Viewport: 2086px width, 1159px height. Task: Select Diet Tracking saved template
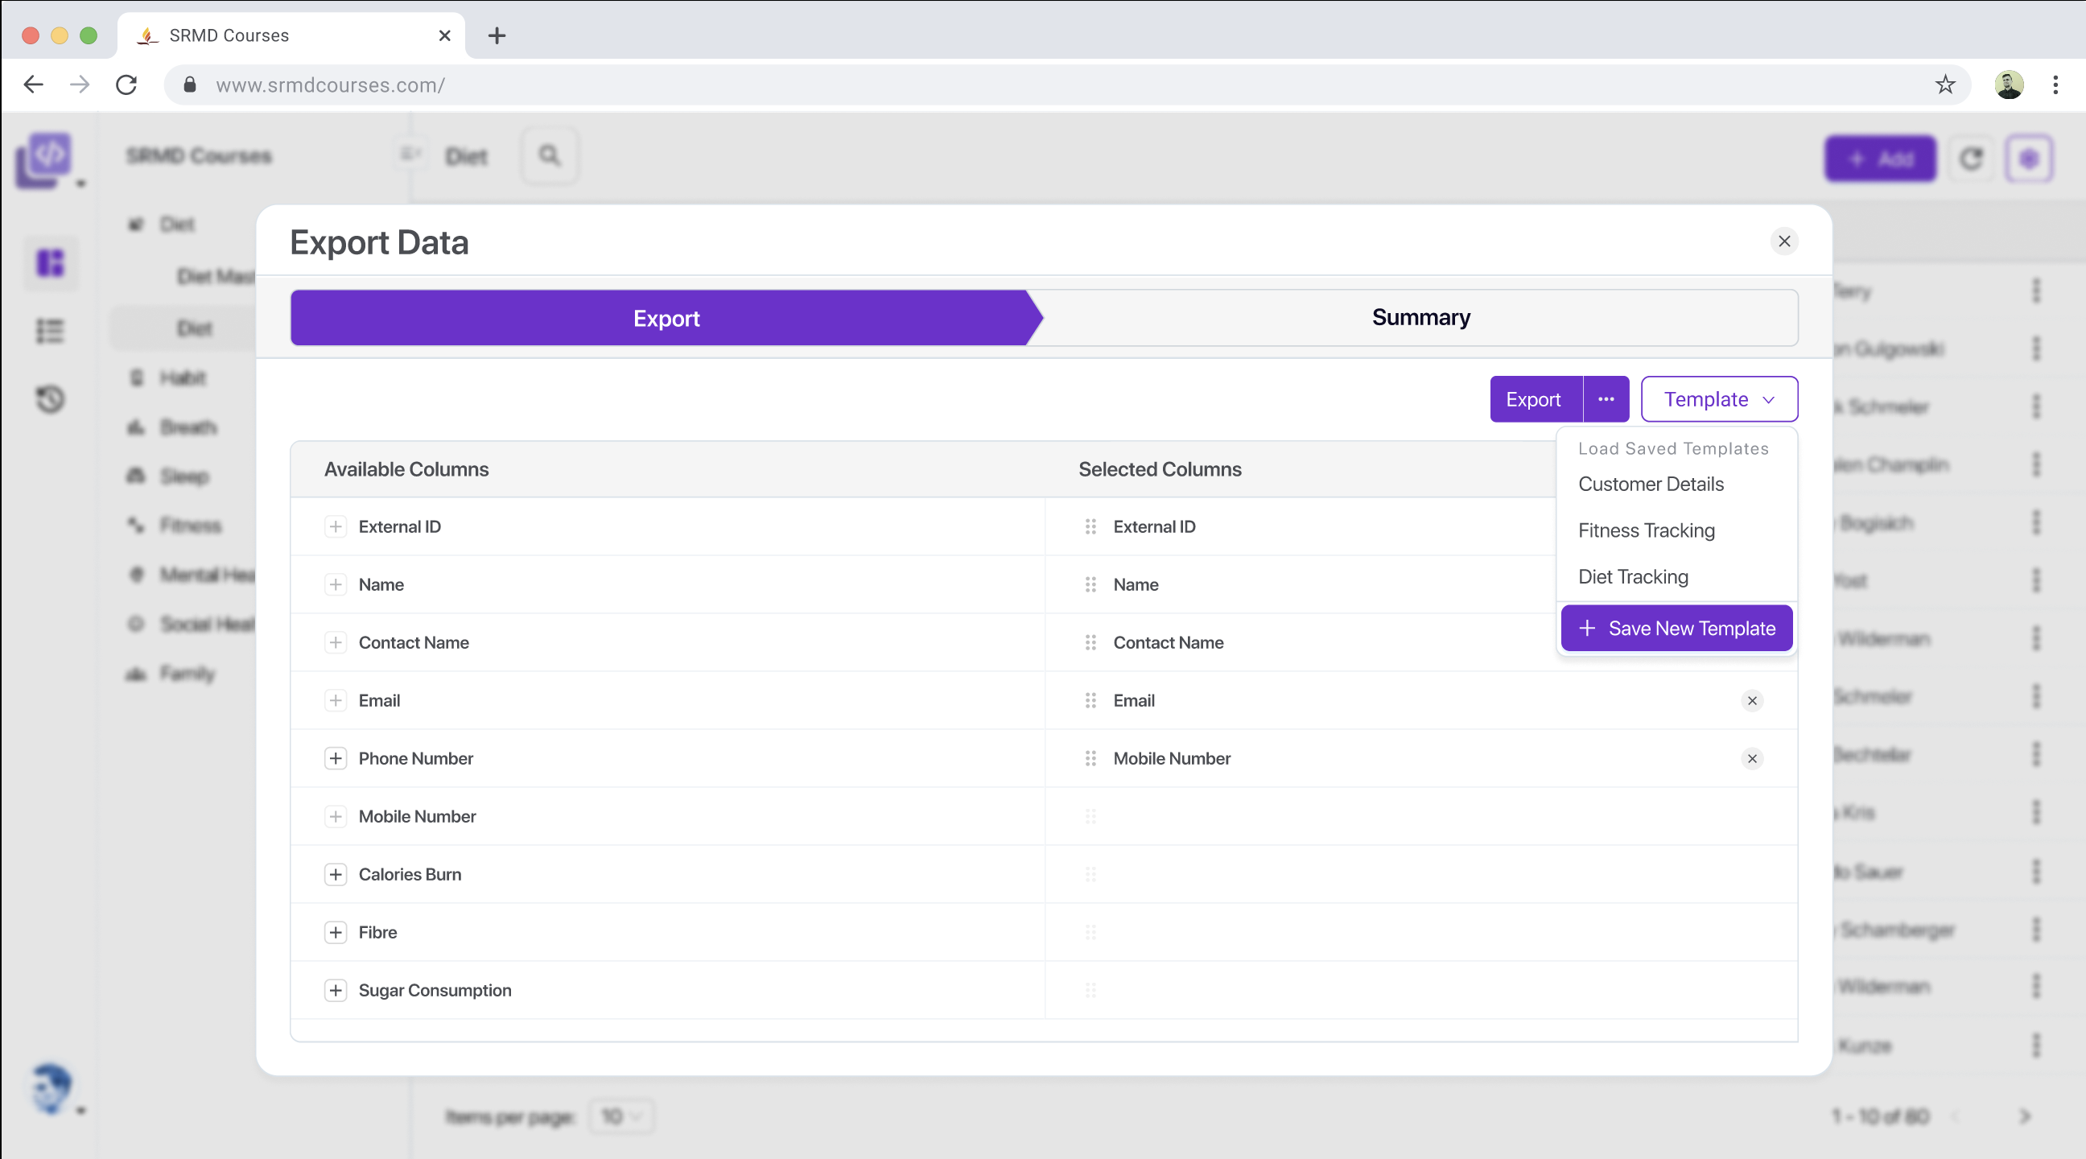tap(1633, 576)
